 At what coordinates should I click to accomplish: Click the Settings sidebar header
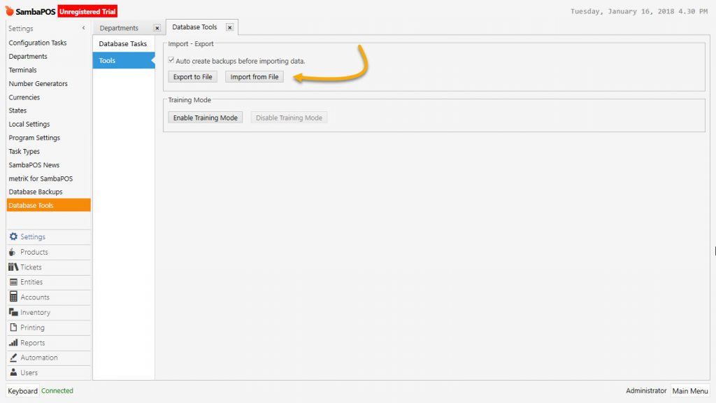coord(21,28)
